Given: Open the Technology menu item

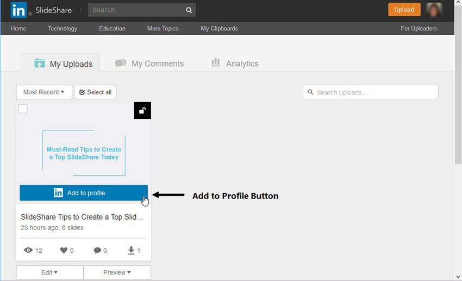Looking at the screenshot, I should [x=63, y=29].
